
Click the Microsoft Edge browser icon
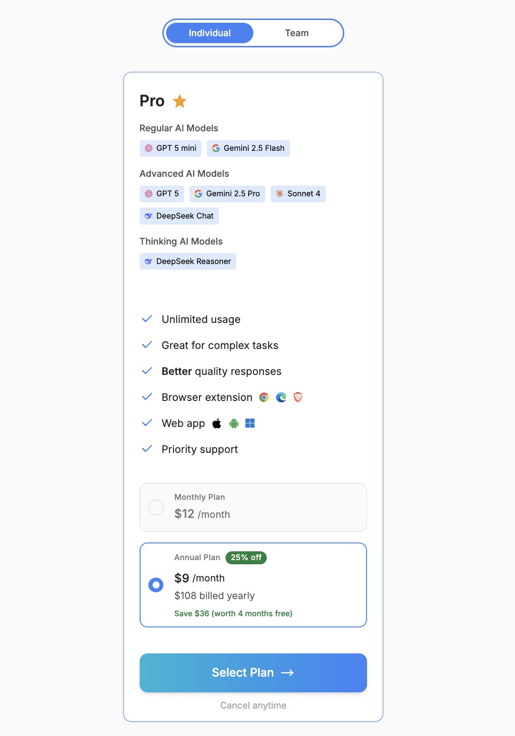coord(281,397)
